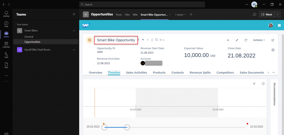The width and height of the screenshot is (284, 135).
Task: Open the BE profile avatar menu
Action: click(x=254, y=4)
